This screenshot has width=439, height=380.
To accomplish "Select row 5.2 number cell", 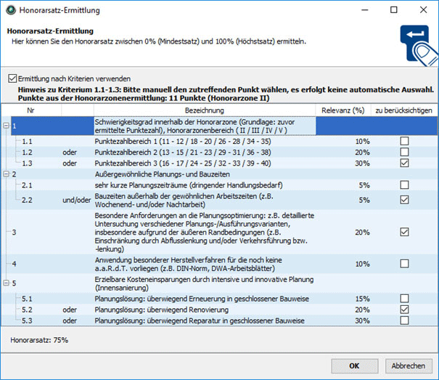I will tap(27, 310).
